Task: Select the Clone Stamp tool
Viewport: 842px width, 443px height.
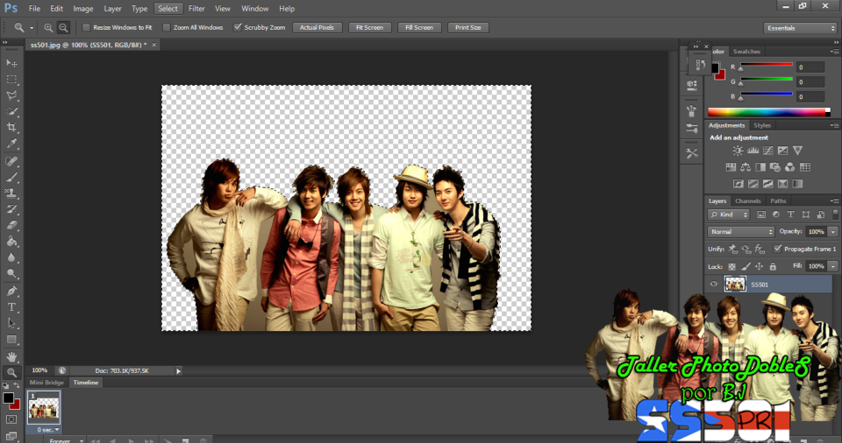Action: point(11,193)
